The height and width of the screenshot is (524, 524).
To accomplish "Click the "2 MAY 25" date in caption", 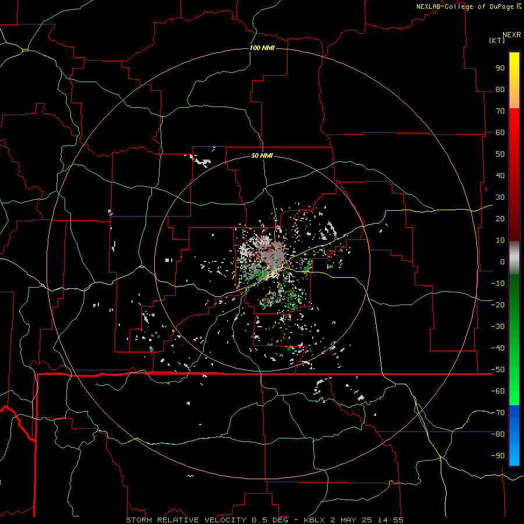I will (351, 520).
